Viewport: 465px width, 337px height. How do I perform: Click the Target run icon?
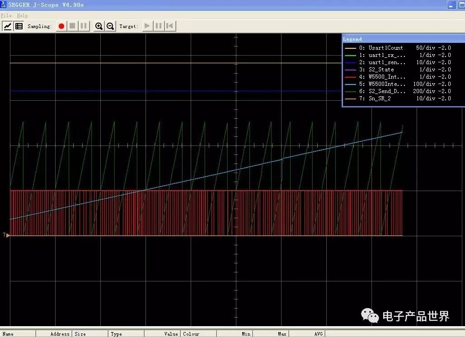147,26
